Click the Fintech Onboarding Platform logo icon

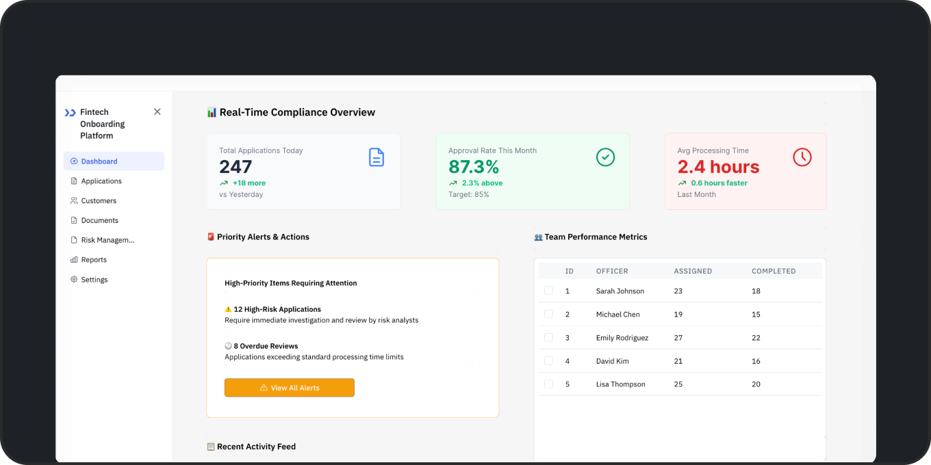70,112
